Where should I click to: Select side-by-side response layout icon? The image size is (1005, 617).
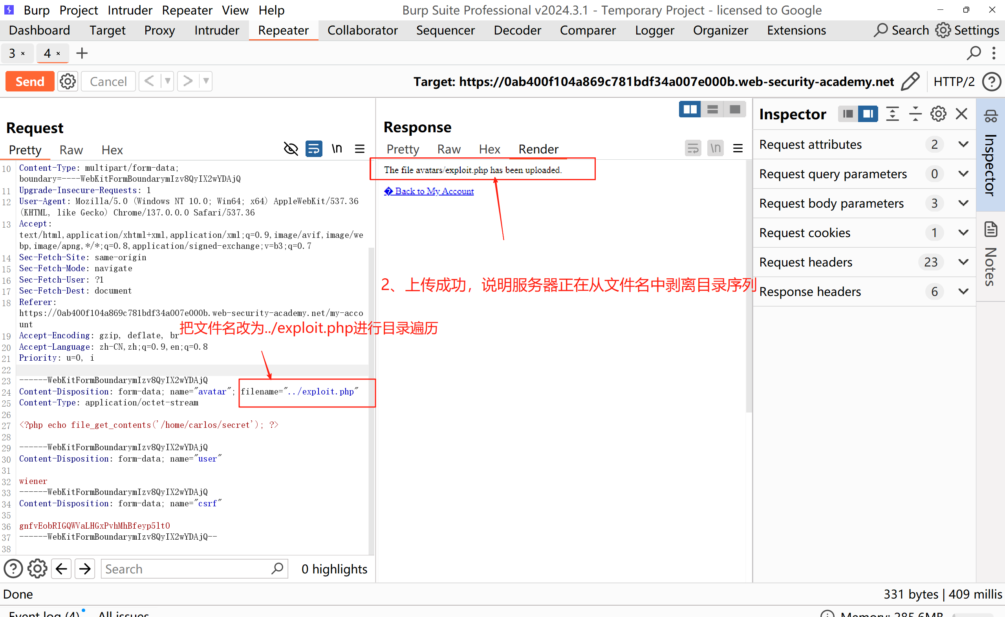click(x=690, y=110)
